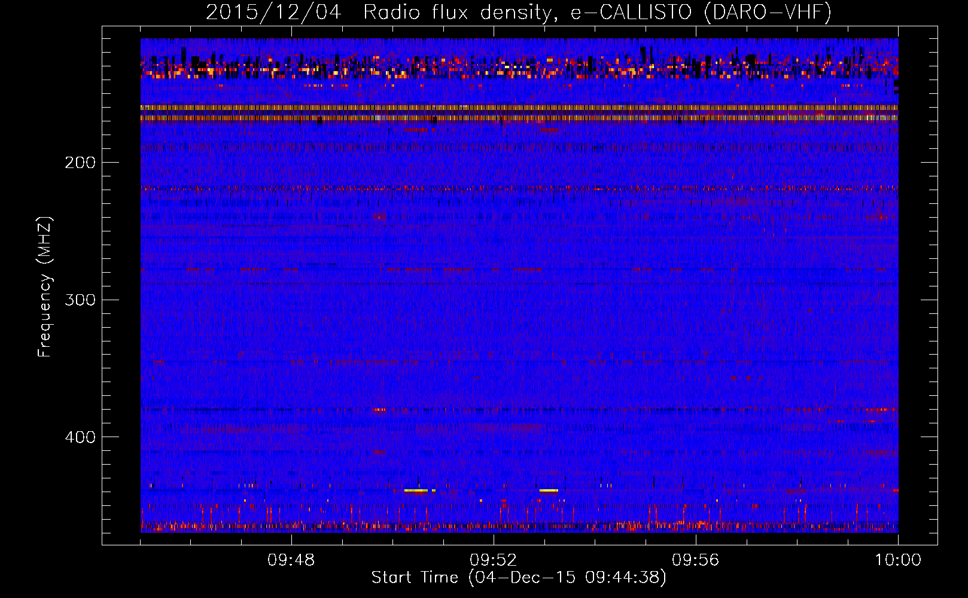The height and width of the screenshot is (598, 968).
Task: Click the yellow burst near 09:50 at 440 MHz
Action: (x=416, y=490)
